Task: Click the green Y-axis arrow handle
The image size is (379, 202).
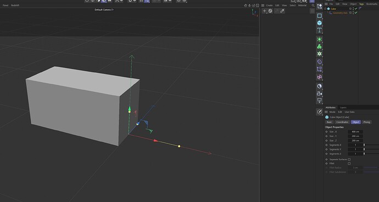Action: click(x=130, y=108)
